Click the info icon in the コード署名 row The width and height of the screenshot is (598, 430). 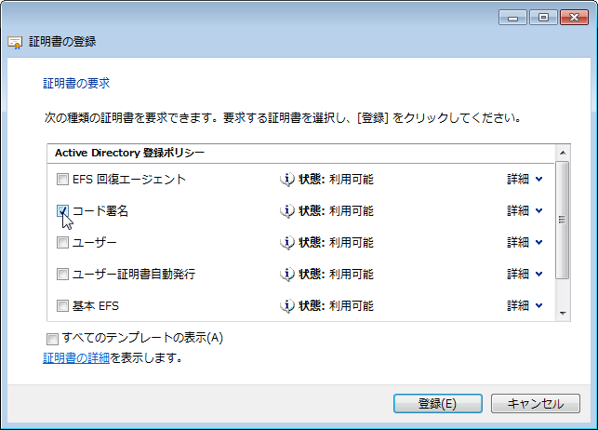[287, 210]
